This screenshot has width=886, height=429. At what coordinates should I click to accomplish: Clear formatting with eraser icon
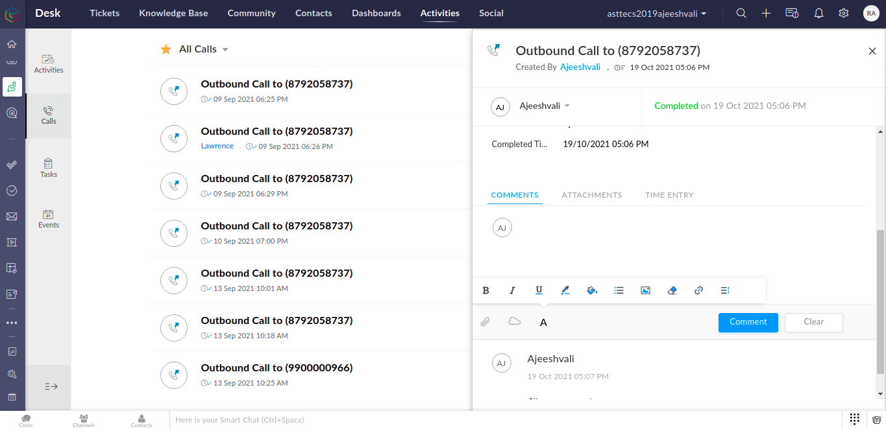pos(672,290)
